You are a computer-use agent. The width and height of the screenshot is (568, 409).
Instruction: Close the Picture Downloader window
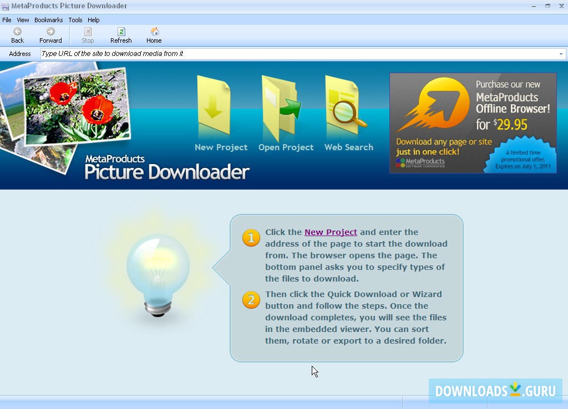click(561, 6)
